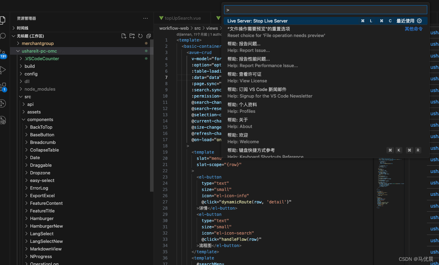Click the Explorer more actions ellipsis menu

[145, 18]
